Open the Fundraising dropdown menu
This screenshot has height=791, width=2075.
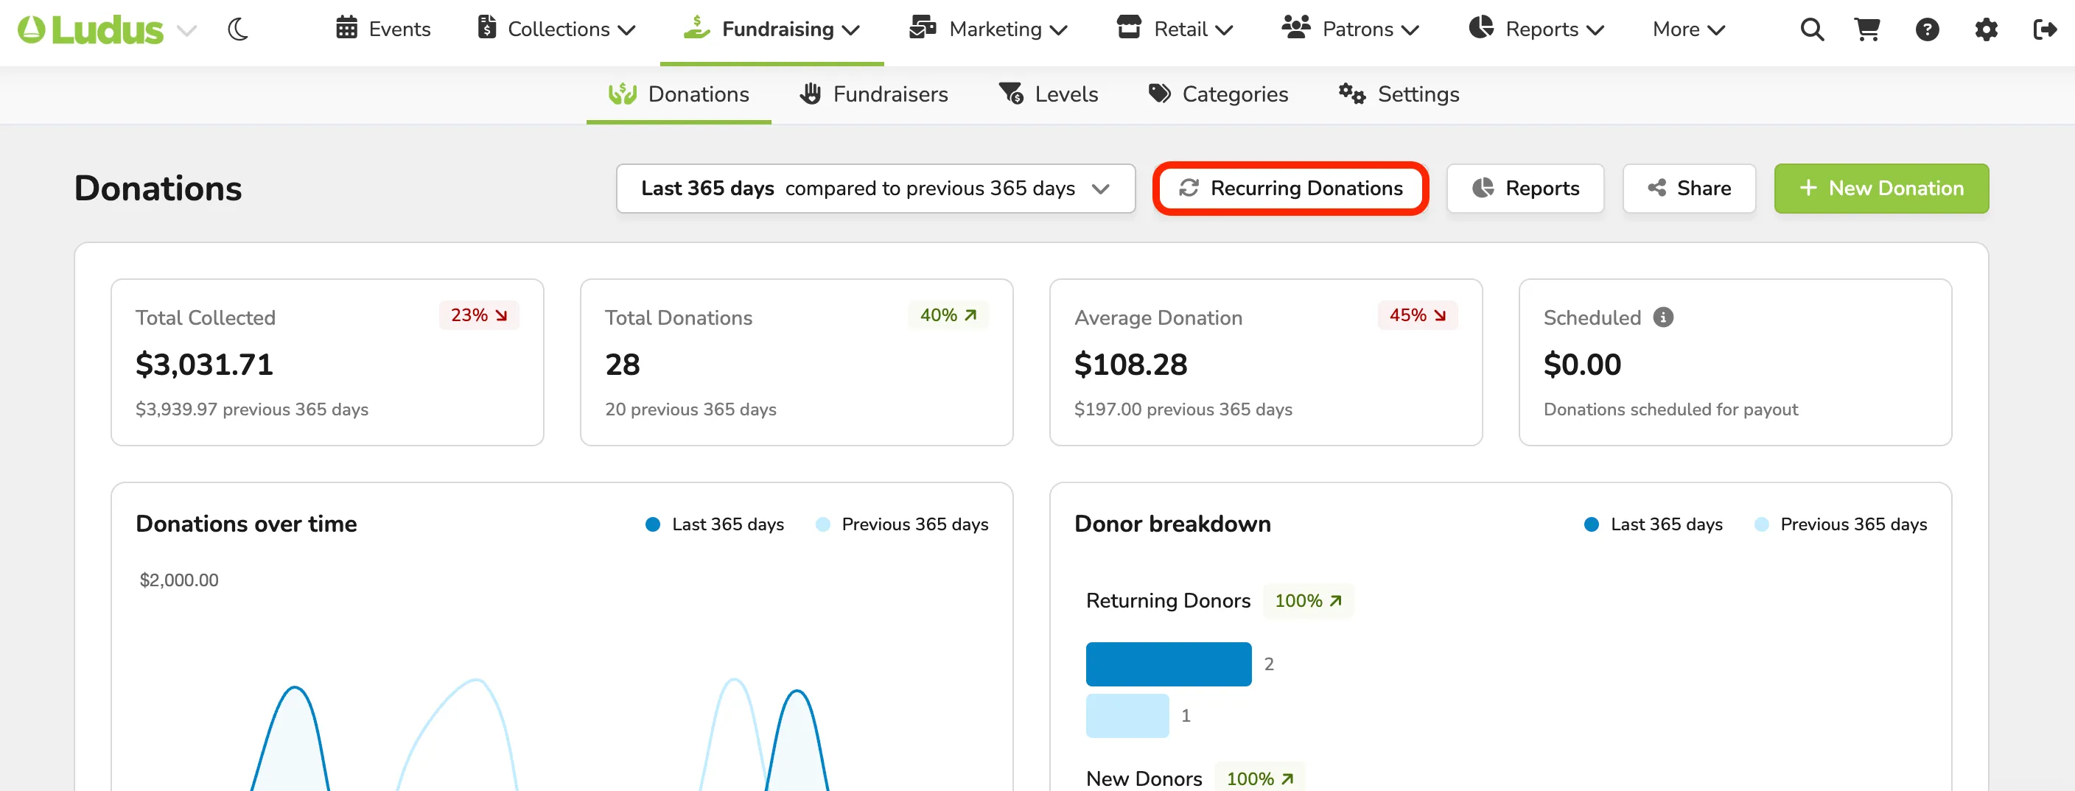click(x=771, y=29)
